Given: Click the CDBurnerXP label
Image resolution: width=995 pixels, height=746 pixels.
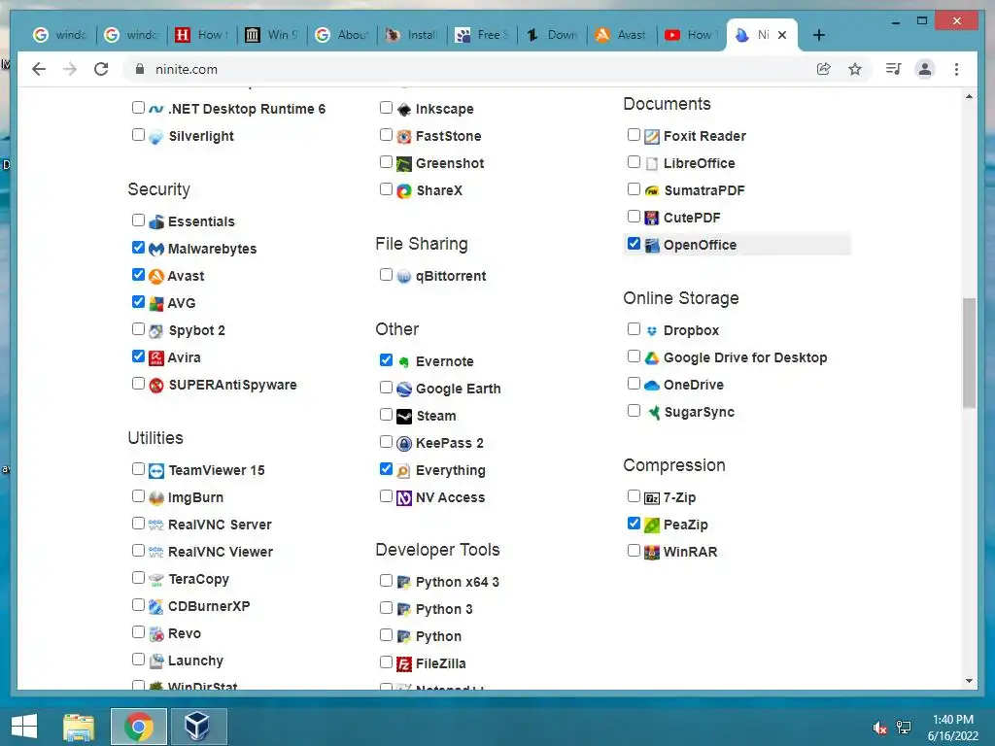Looking at the screenshot, I should 210,606.
